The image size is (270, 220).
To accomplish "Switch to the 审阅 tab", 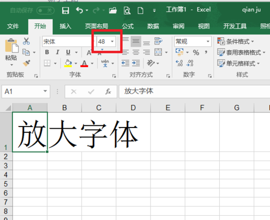I will click(x=179, y=26).
